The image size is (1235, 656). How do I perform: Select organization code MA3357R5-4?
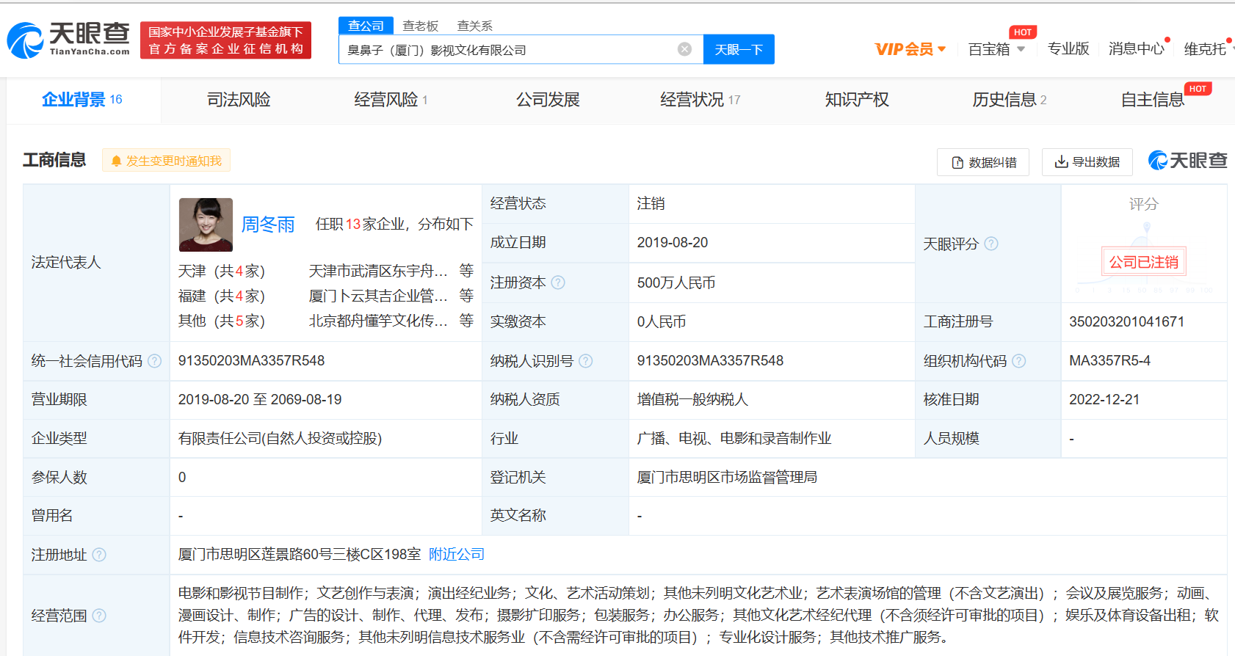pyautogui.click(x=1109, y=361)
